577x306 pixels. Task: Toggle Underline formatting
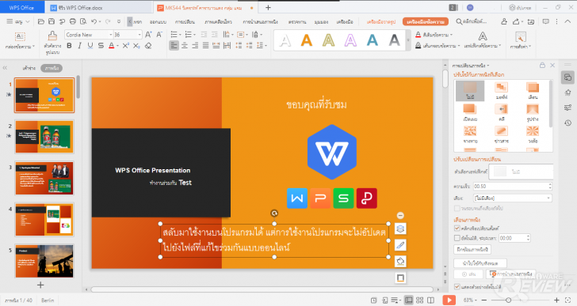(90, 46)
